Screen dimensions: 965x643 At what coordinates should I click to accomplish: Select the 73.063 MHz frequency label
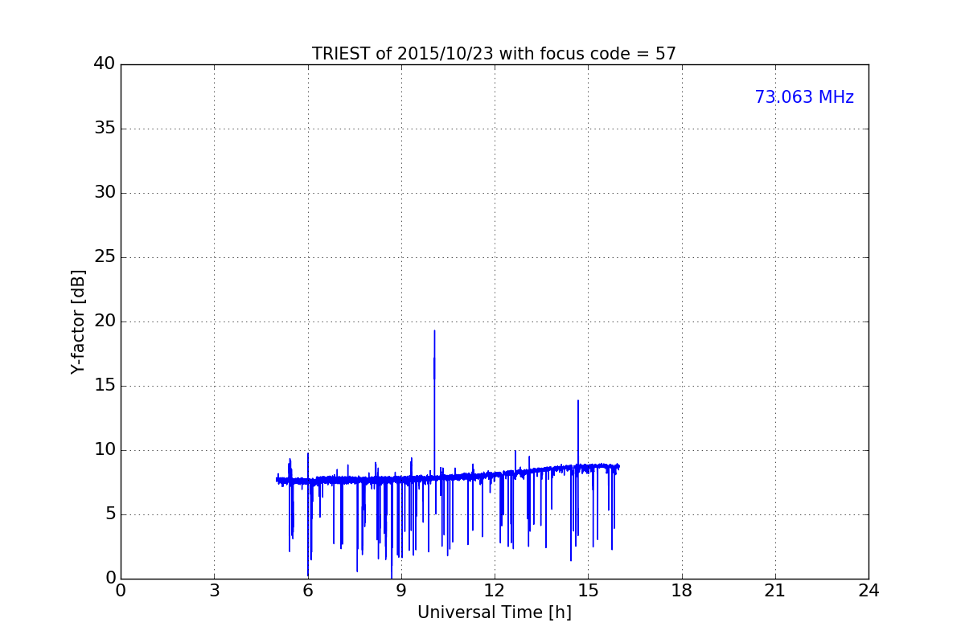[804, 97]
